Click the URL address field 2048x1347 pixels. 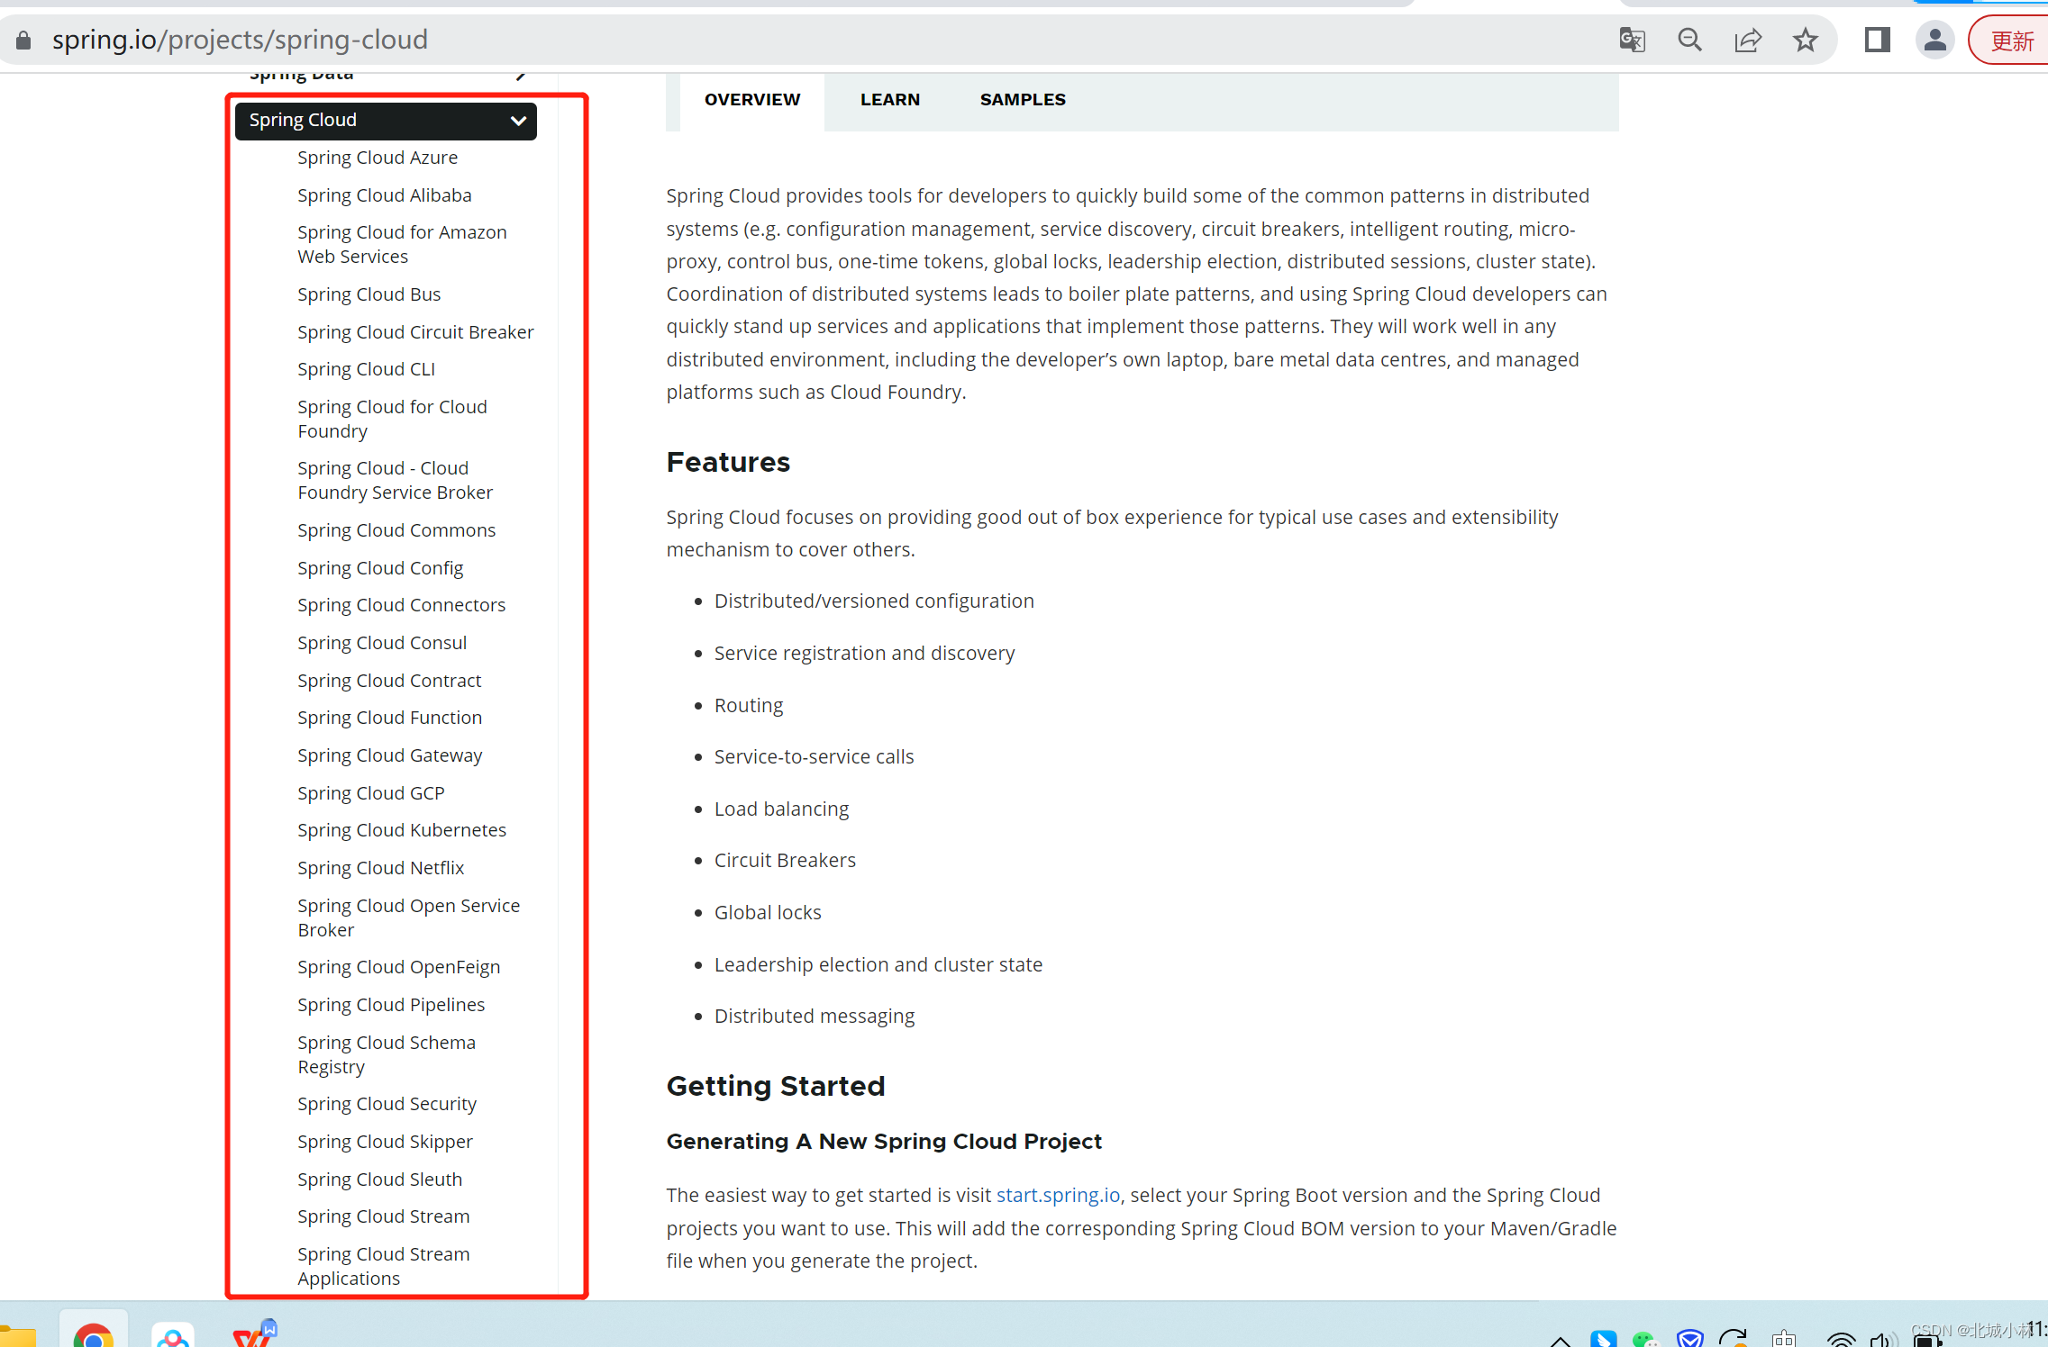(811, 41)
